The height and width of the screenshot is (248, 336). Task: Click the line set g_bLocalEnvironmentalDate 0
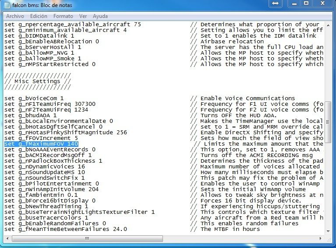click(x=59, y=121)
